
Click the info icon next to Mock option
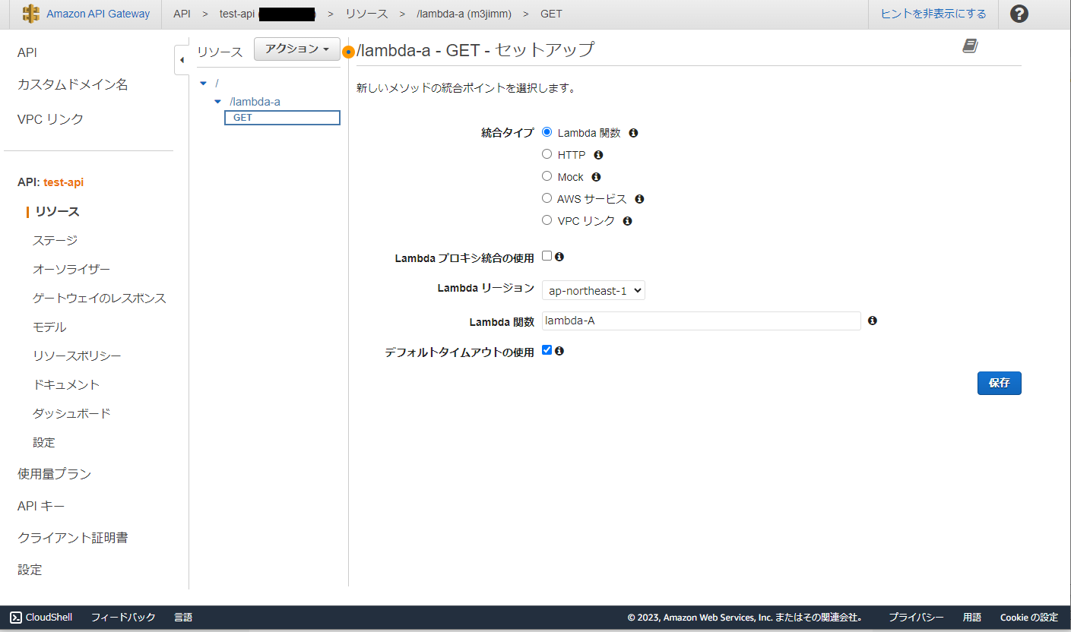pos(596,176)
